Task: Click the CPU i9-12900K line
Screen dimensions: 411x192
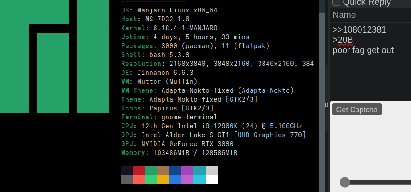Action: [x=211, y=126]
